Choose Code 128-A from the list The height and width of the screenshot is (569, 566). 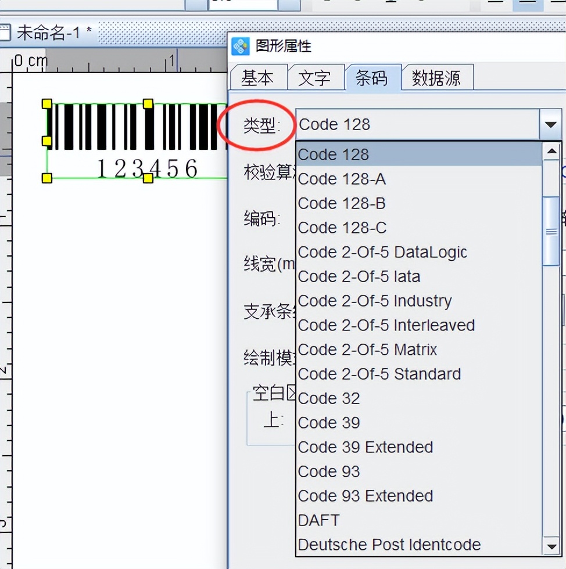click(419, 179)
